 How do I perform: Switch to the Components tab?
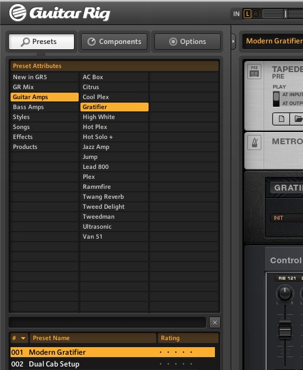[115, 42]
